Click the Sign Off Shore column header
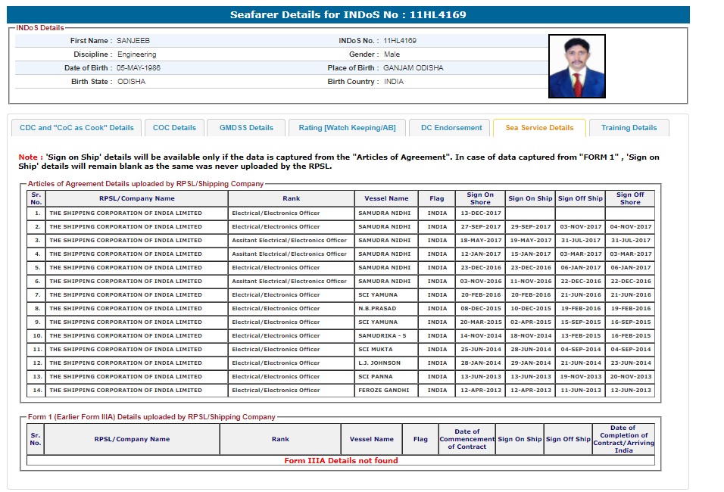 tap(630, 198)
